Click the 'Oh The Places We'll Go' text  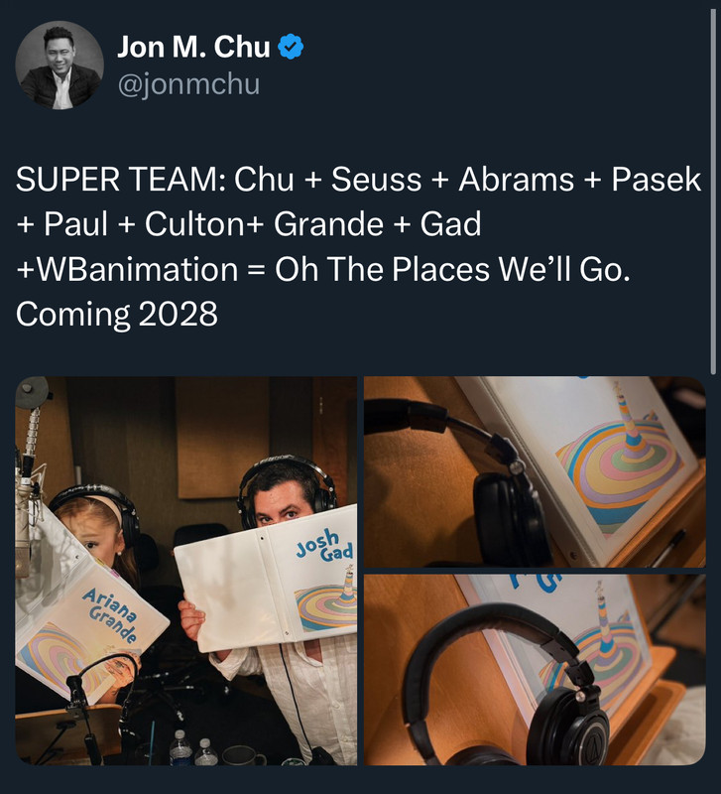[452, 269]
